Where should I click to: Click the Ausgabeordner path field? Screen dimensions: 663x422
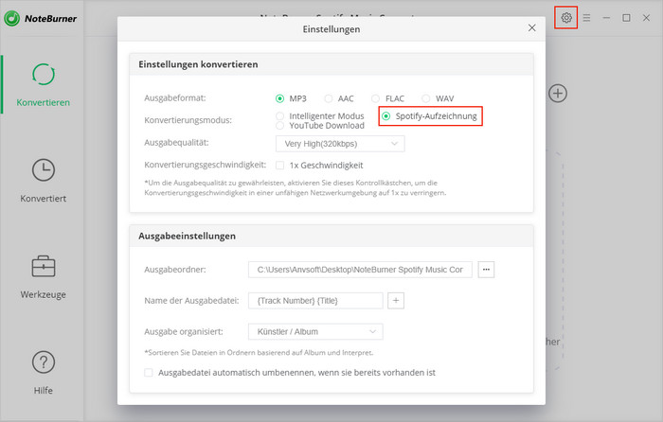[359, 270]
